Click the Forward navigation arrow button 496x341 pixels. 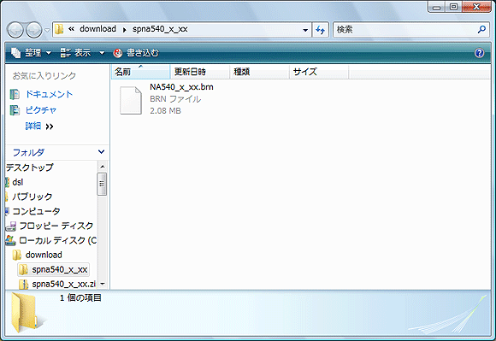(x=34, y=30)
